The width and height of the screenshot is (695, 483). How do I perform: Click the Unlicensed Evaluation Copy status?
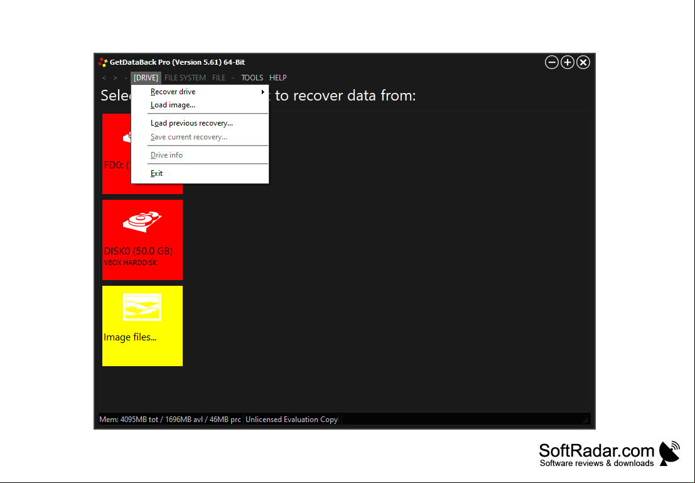point(292,420)
